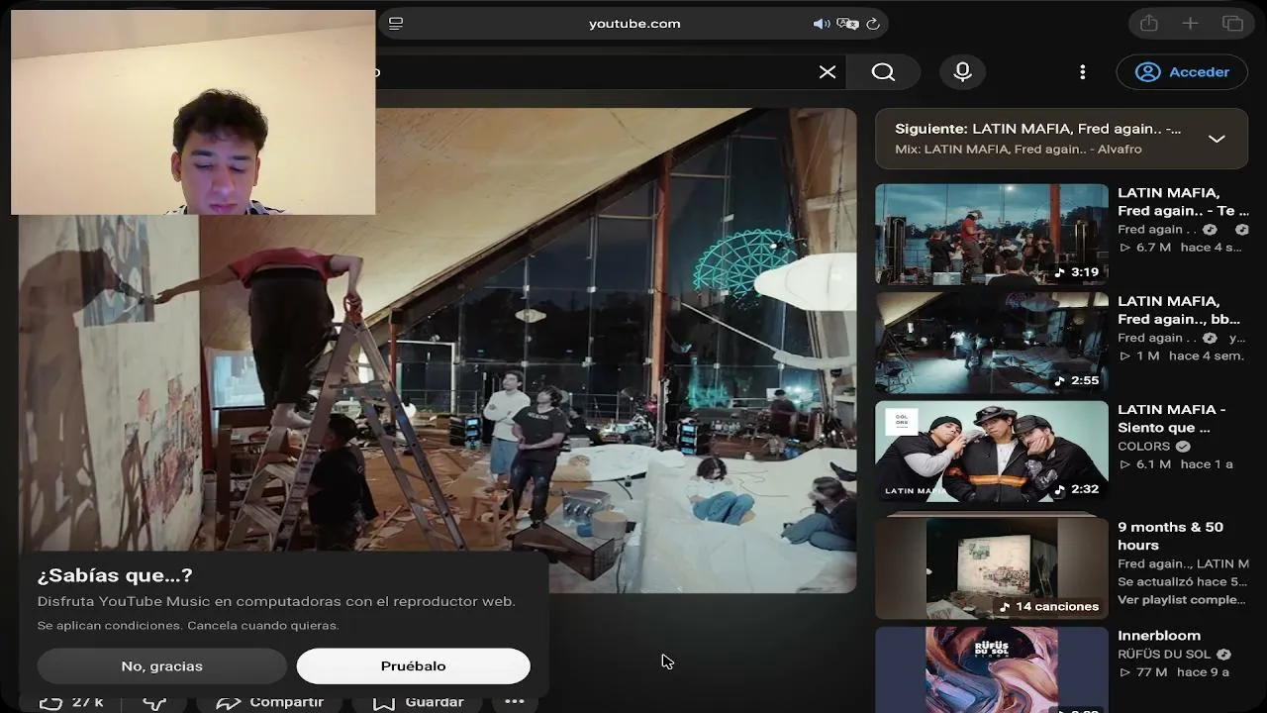This screenshot has width=1267, height=713.
Task: Click 'Se aplican condiciones. Cancela cuando quieras.' text
Action: 188,626
